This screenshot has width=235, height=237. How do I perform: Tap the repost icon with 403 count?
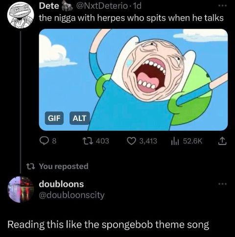click(88, 141)
